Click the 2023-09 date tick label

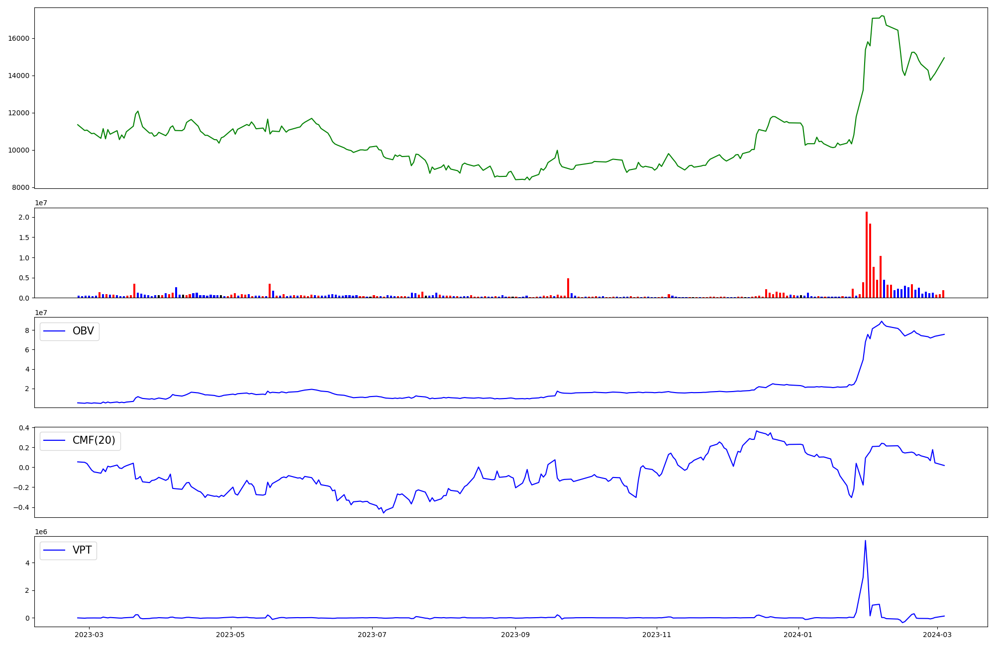tap(515, 635)
